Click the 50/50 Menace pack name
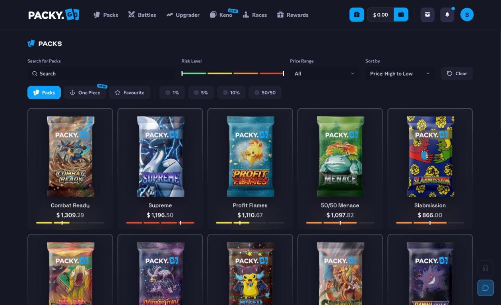The image size is (501, 305). (x=340, y=205)
